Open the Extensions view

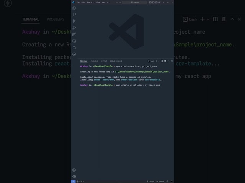pyautogui.click(x=74, y=34)
